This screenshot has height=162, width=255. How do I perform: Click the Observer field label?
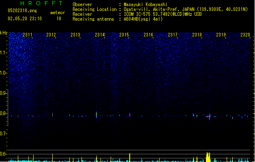click(82, 4)
